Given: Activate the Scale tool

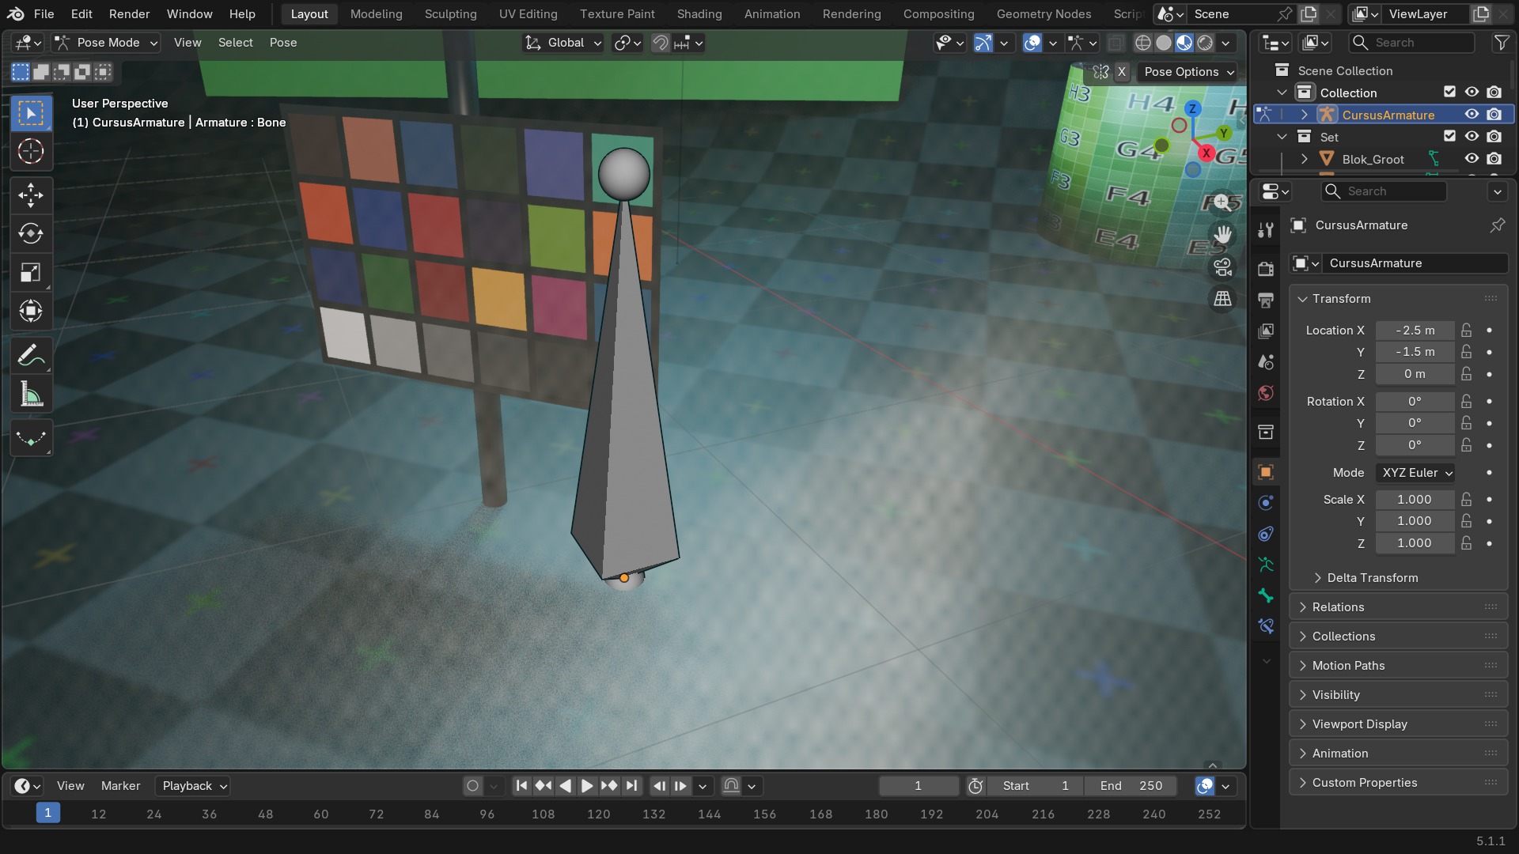Looking at the screenshot, I should point(31,272).
